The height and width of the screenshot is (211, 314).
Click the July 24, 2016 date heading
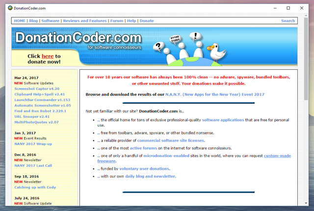click(27, 198)
